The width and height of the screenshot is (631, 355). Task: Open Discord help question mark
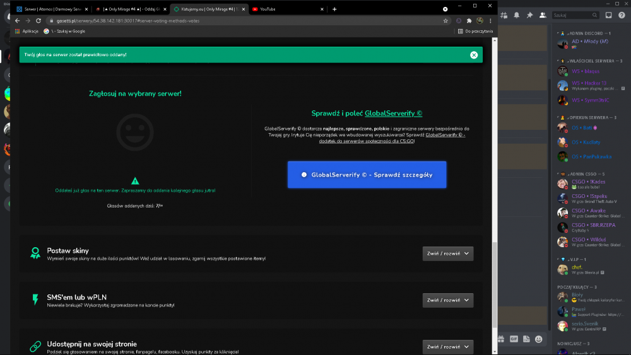622,15
